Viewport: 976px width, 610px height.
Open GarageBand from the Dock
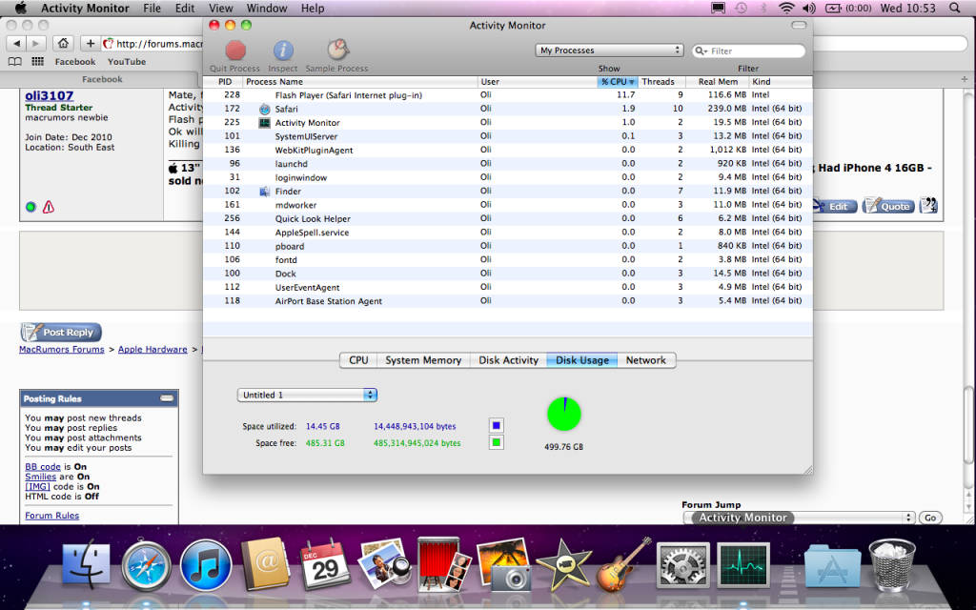[x=623, y=564]
